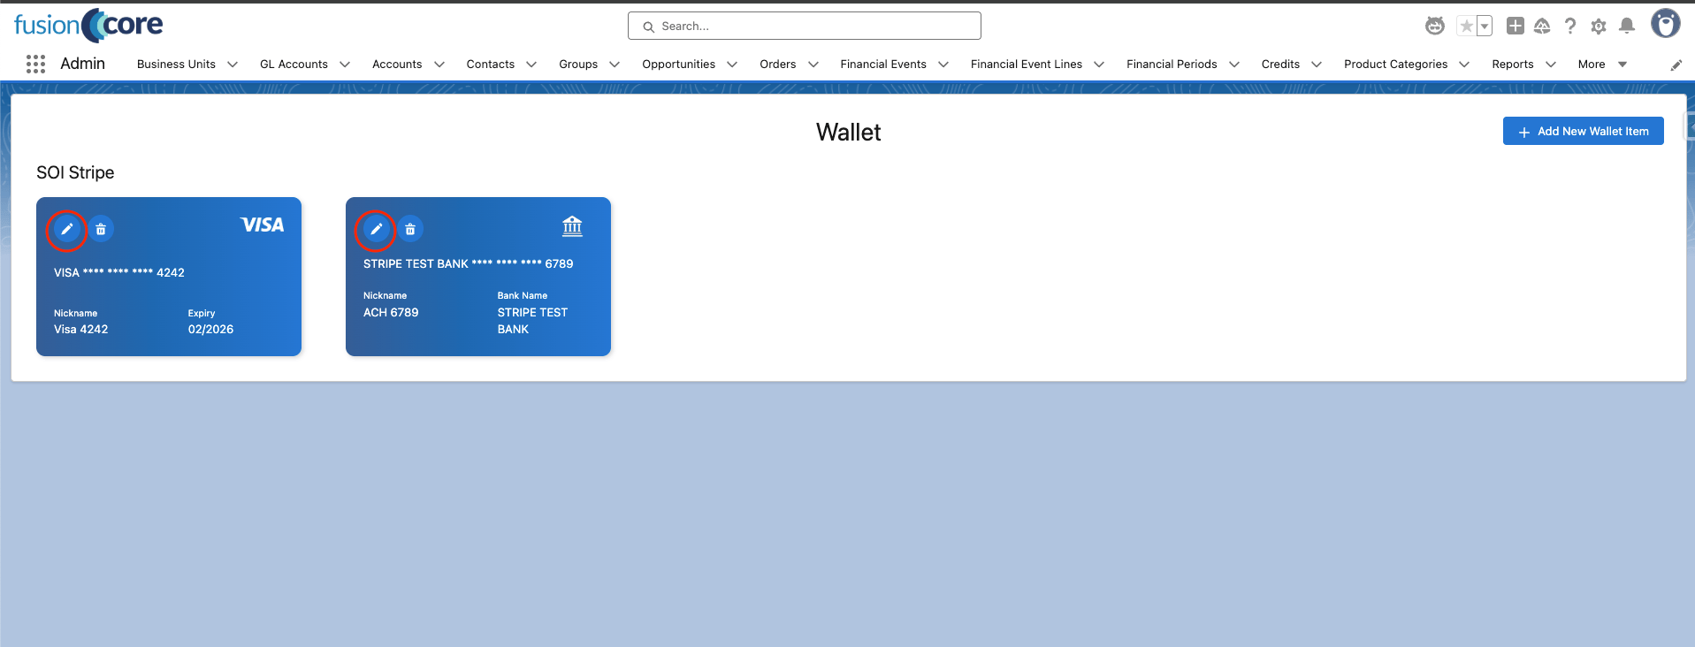Open the Salesforce guidance cloud icon
1695x647 pixels.
1542,26
